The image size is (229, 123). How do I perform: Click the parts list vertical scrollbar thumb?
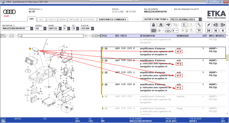227,58
